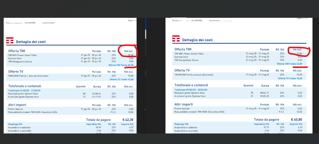The image size is (319, 144).
Task: Click 'Offerta TIM' heading in the May invoice
Action: (183, 49)
